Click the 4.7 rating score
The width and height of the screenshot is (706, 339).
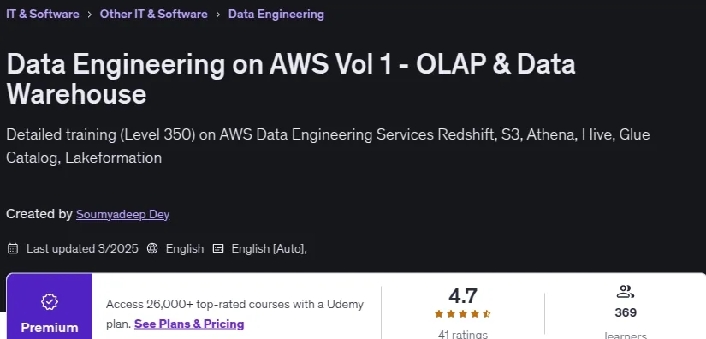tap(462, 296)
